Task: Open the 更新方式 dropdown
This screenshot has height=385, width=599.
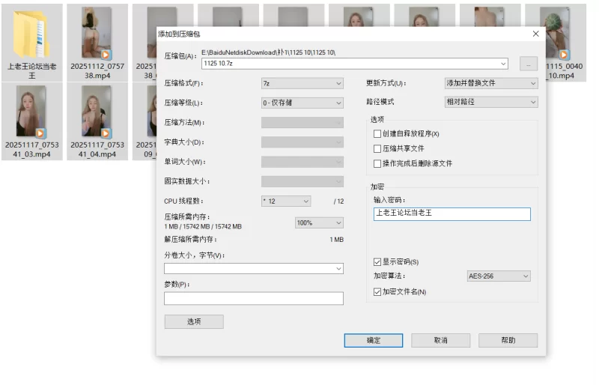Action: click(x=491, y=83)
